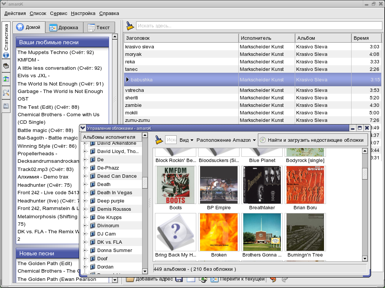Click the broom icon in the cover manager toolbar
The width and height of the screenshot is (385, 288).
tap(159, 140)
